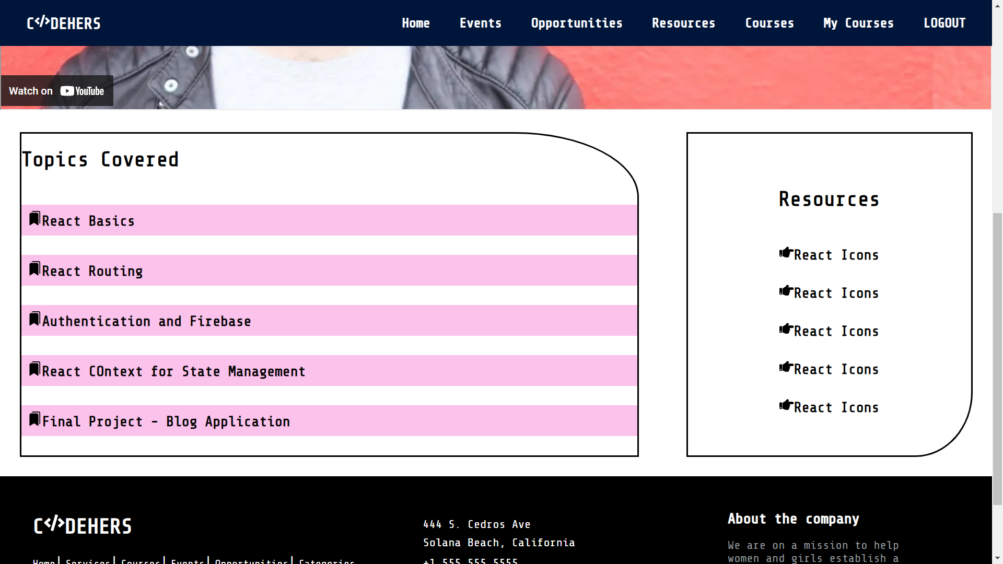Click pointing hand icon of first React Icons
1003x564 pixels.
tap(786, 253)
